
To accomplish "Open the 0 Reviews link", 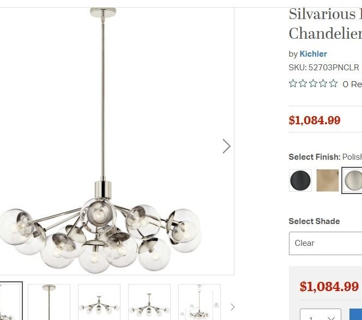I will [352, 84].
